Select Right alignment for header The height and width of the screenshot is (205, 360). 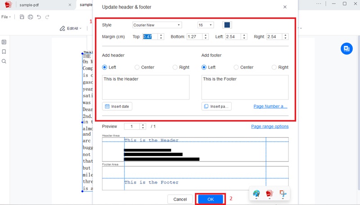click(x=175, y=67)
